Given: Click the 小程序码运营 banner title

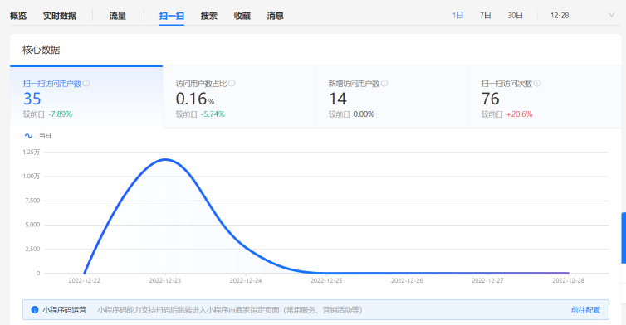Looking at the screenshot, I should coord(64,310).
